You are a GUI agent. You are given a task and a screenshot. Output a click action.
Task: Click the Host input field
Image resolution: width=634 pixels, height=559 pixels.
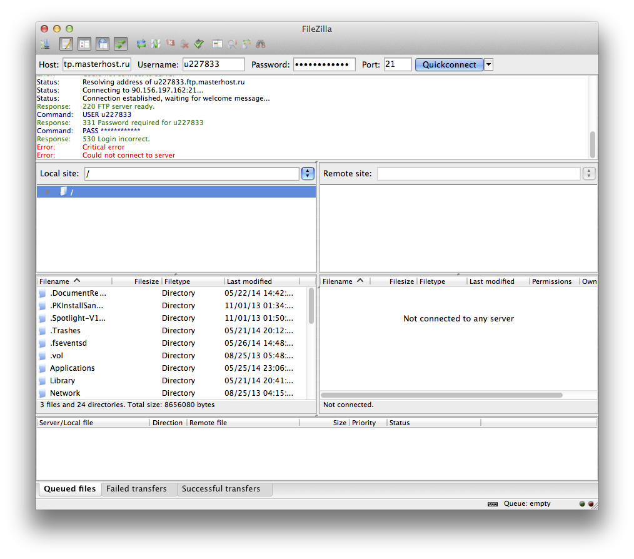pos(97,64)
